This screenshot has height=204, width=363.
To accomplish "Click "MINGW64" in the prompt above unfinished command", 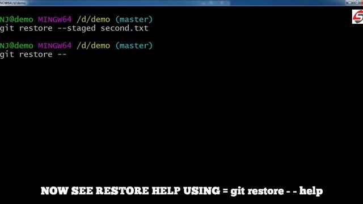I will (x=54, y=45).
